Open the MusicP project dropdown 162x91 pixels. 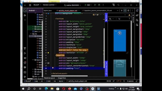(37, 5)
